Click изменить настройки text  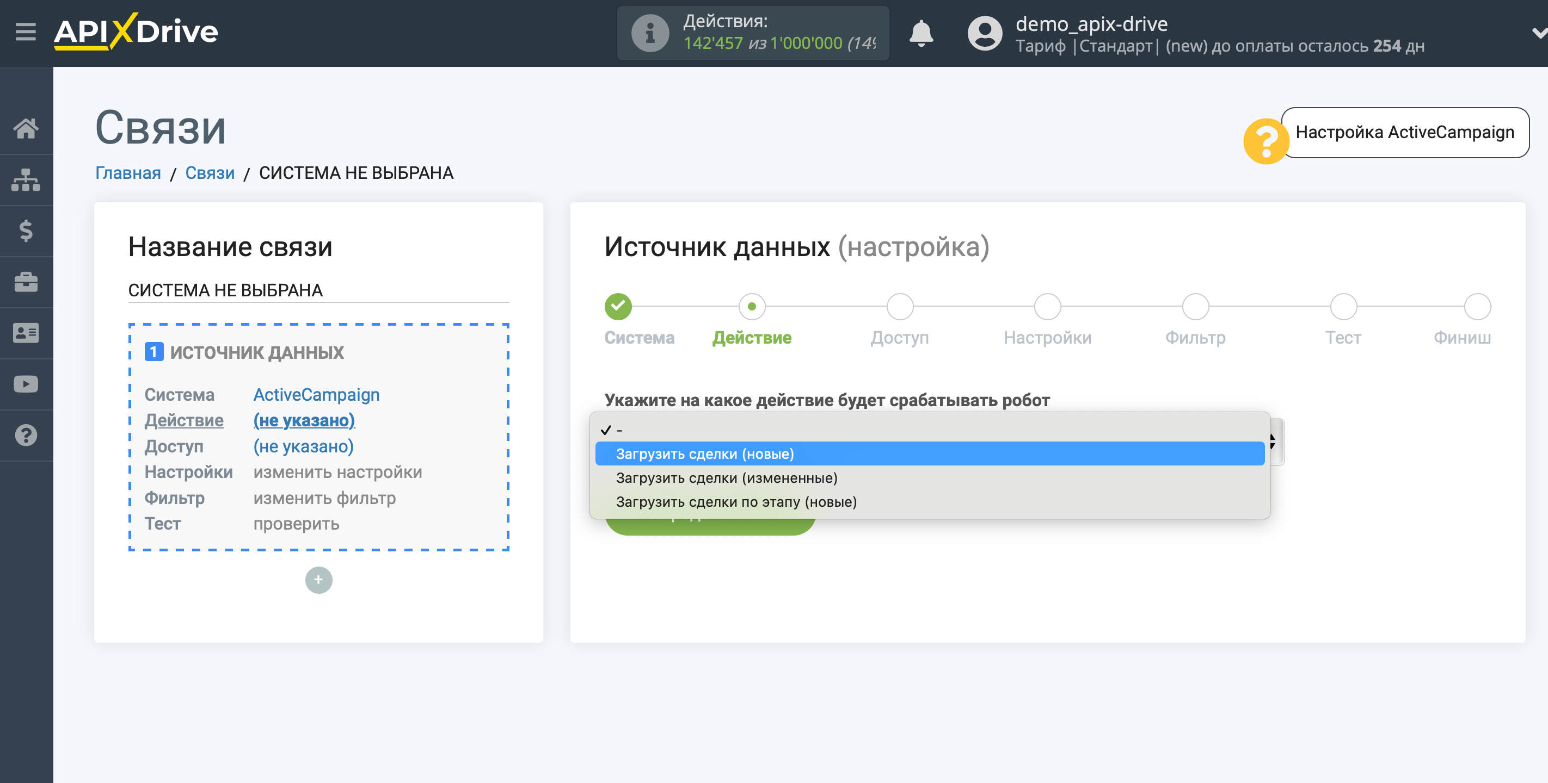pos(337,472)
